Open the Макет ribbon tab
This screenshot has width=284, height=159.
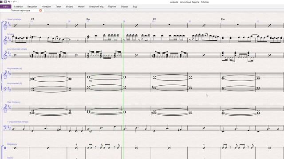[81, 7]
